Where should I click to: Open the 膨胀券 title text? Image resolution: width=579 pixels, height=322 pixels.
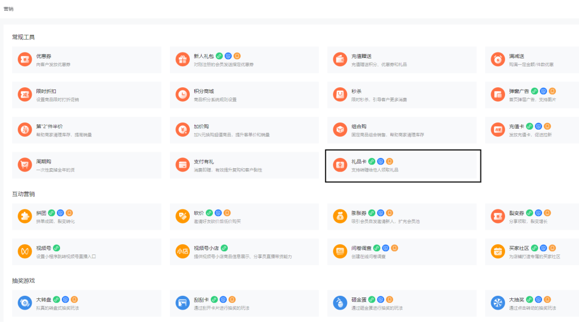[359, 213]
